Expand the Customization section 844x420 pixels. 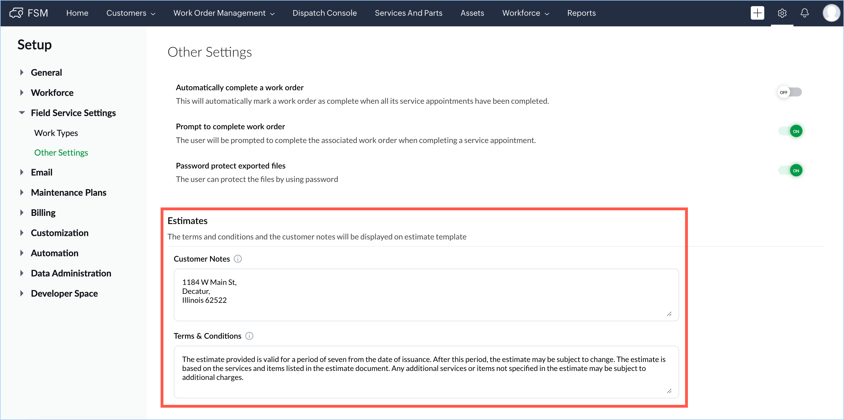point(22,233)
